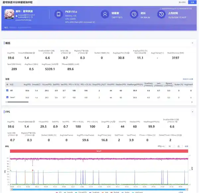Screen dimensions: 199x193
Task: Click the blue button at top right
Action: coord(192,2)
